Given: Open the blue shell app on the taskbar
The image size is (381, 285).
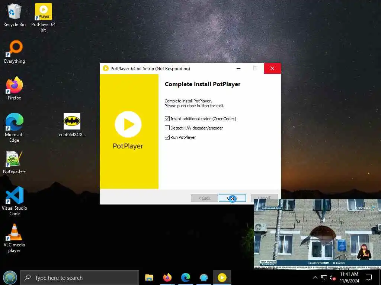Looking at the screenshot, I should point(204,278).
